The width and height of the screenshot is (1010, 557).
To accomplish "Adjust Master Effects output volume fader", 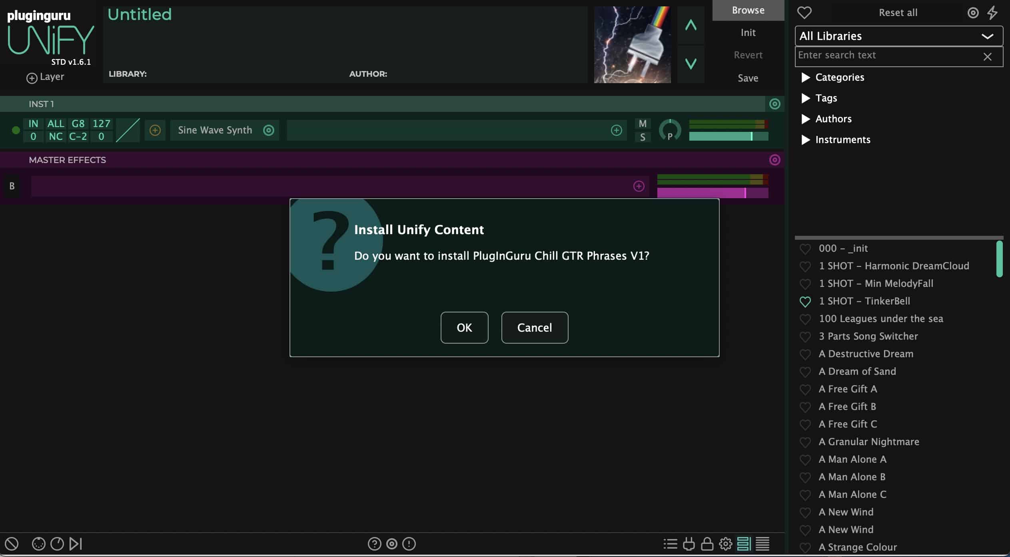I will [x=713, y=193].
